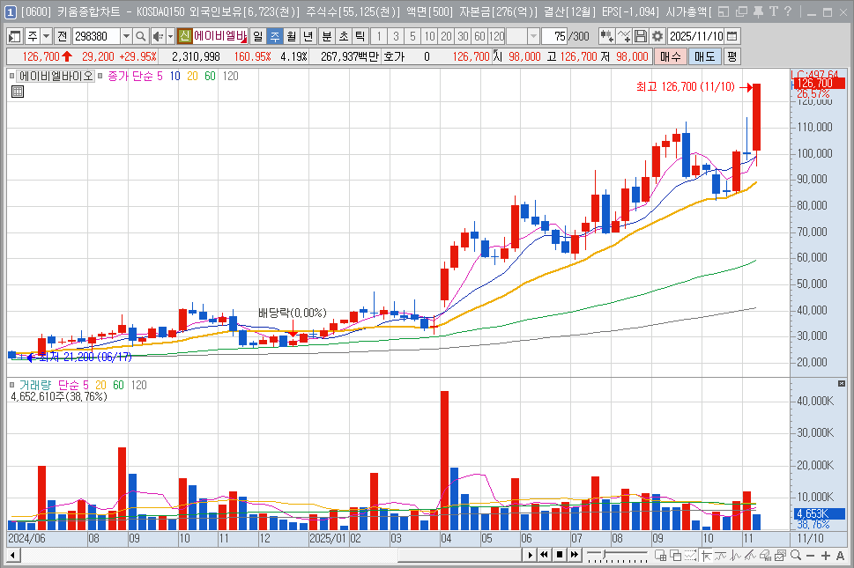Select the 초 second period
Viewport: 854px width, 568px height.
pos(343,36)
